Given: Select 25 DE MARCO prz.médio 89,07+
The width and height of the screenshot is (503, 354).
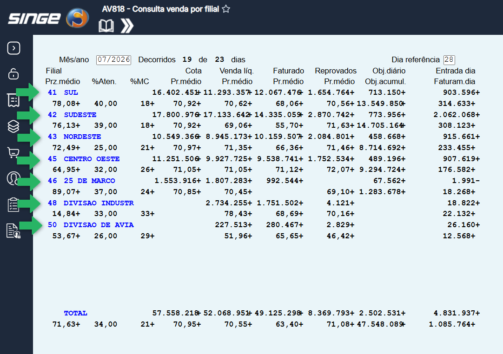Looking at the screenshot, I should (x=66, y=192).
